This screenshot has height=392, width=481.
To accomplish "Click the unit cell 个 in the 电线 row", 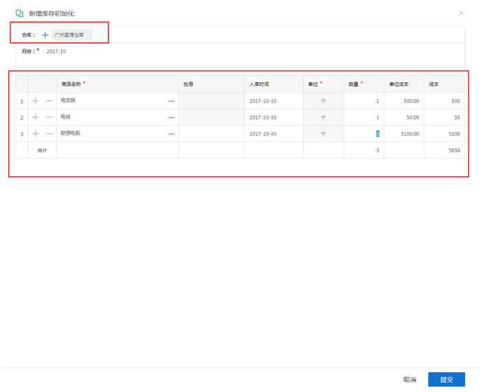I will tap(323, 117).
